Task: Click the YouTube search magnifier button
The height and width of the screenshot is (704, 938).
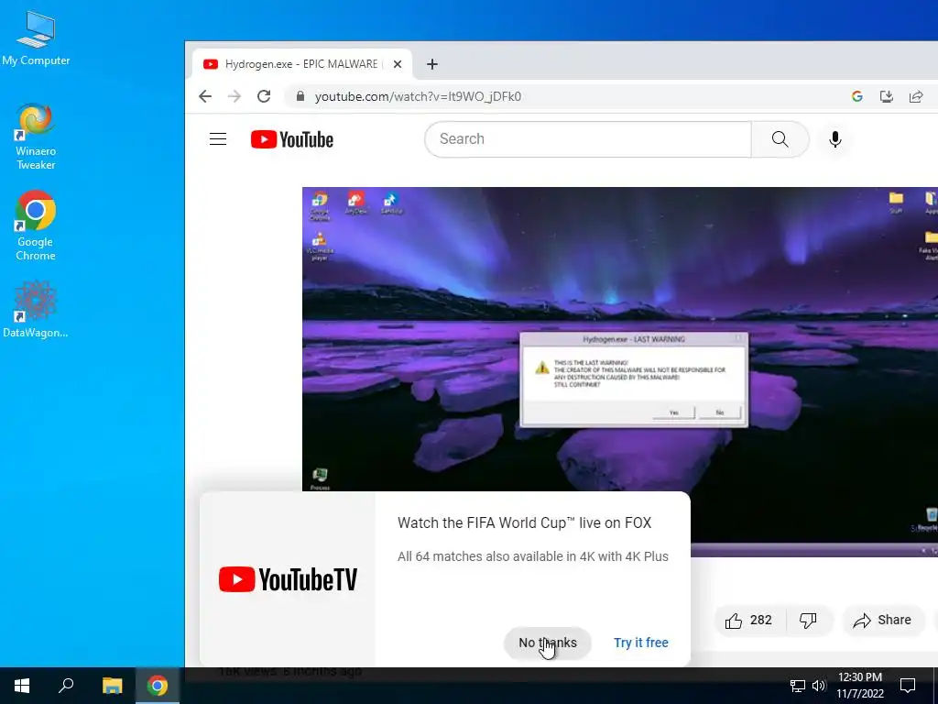Action: click(780, 139)
